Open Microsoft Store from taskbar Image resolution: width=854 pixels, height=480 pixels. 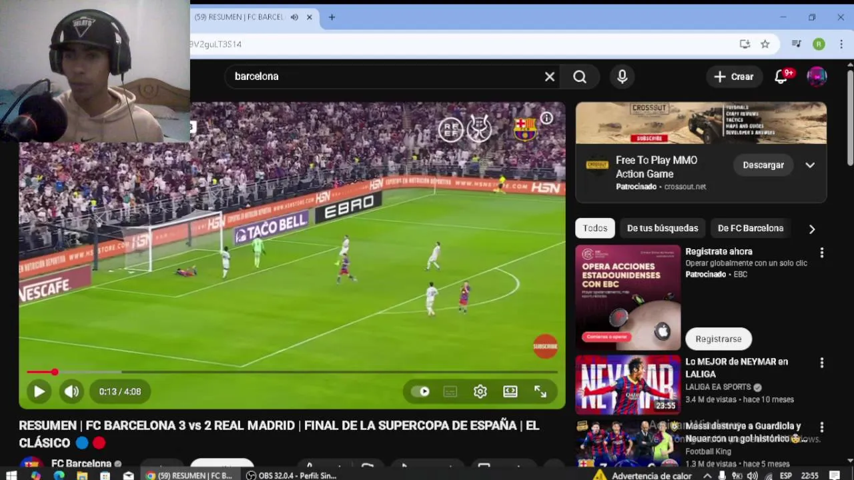coord(105,475)
